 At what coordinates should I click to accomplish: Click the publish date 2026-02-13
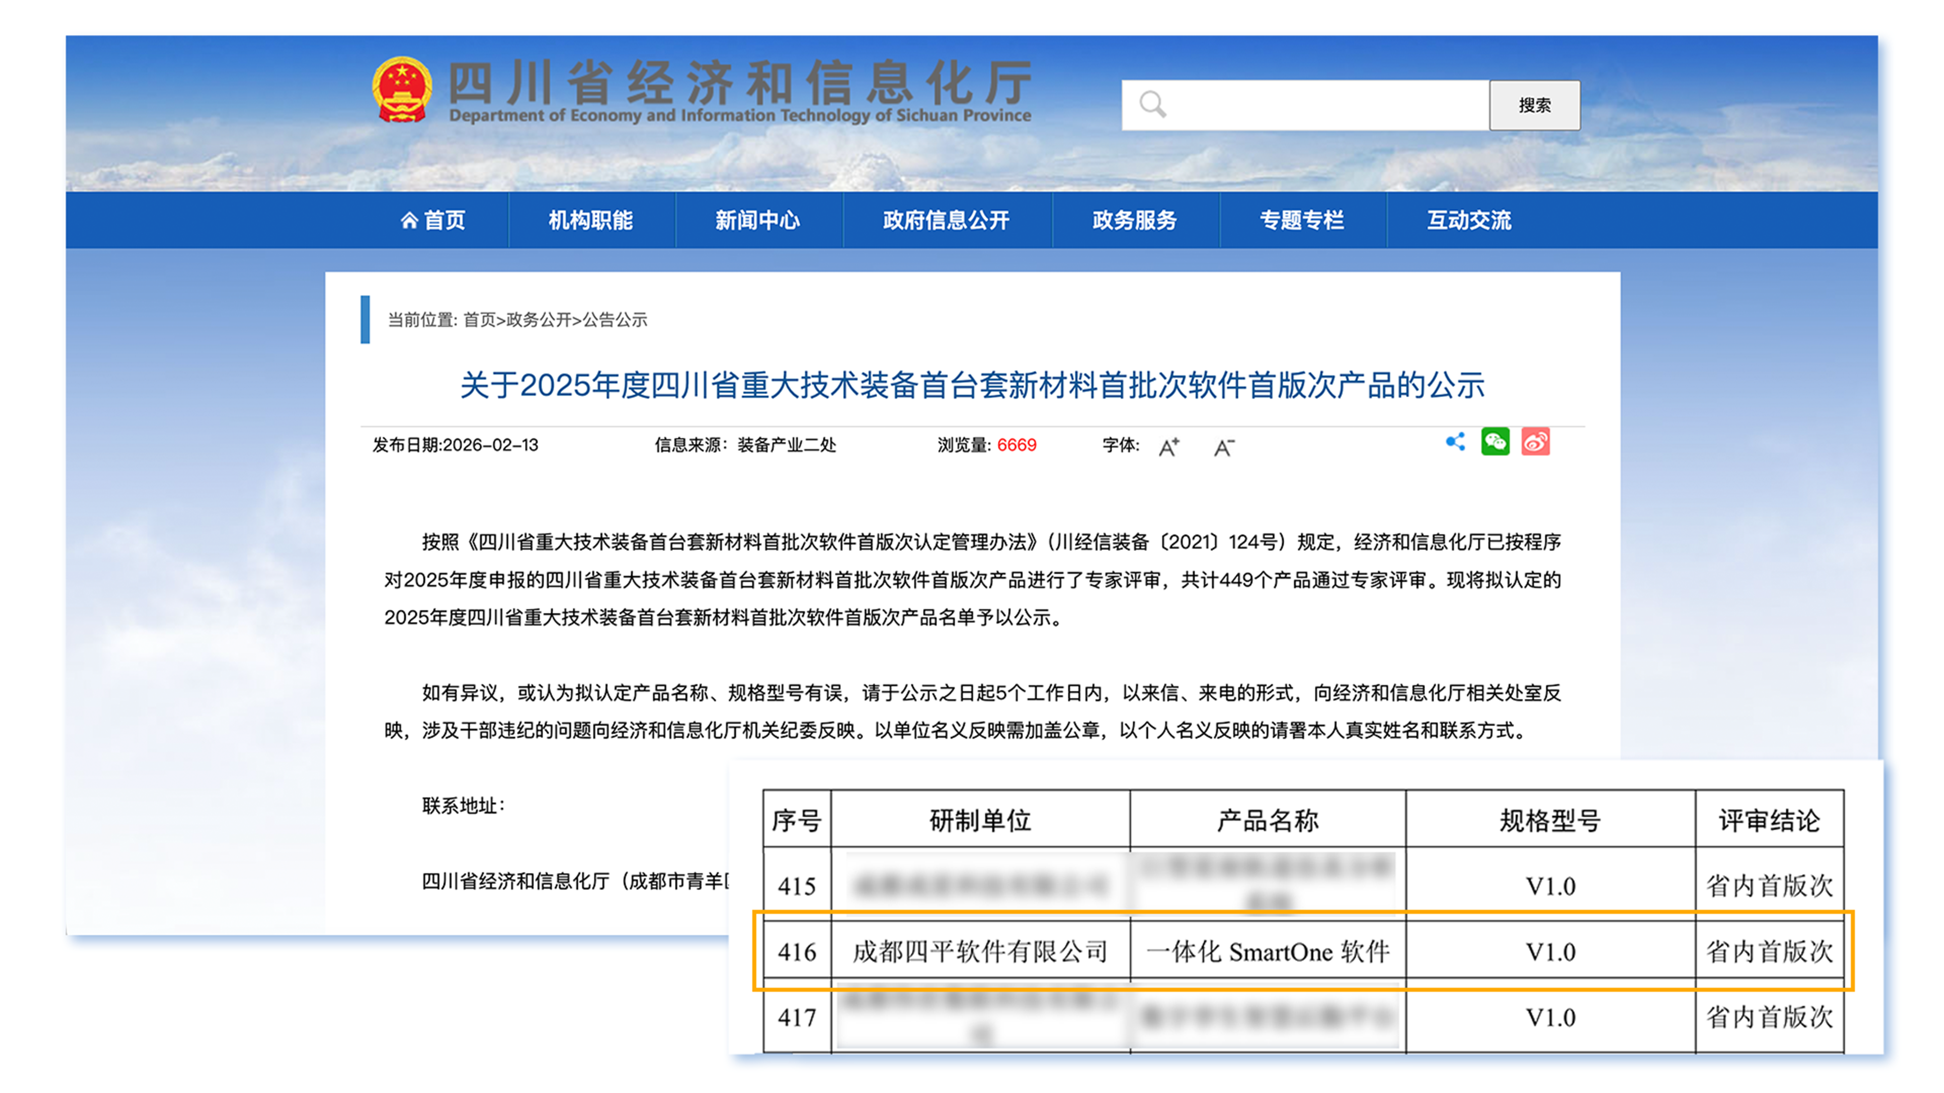(x=491, y=445)
